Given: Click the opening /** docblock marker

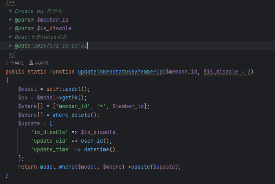Looking at the screenshot, I should (10, 3).
